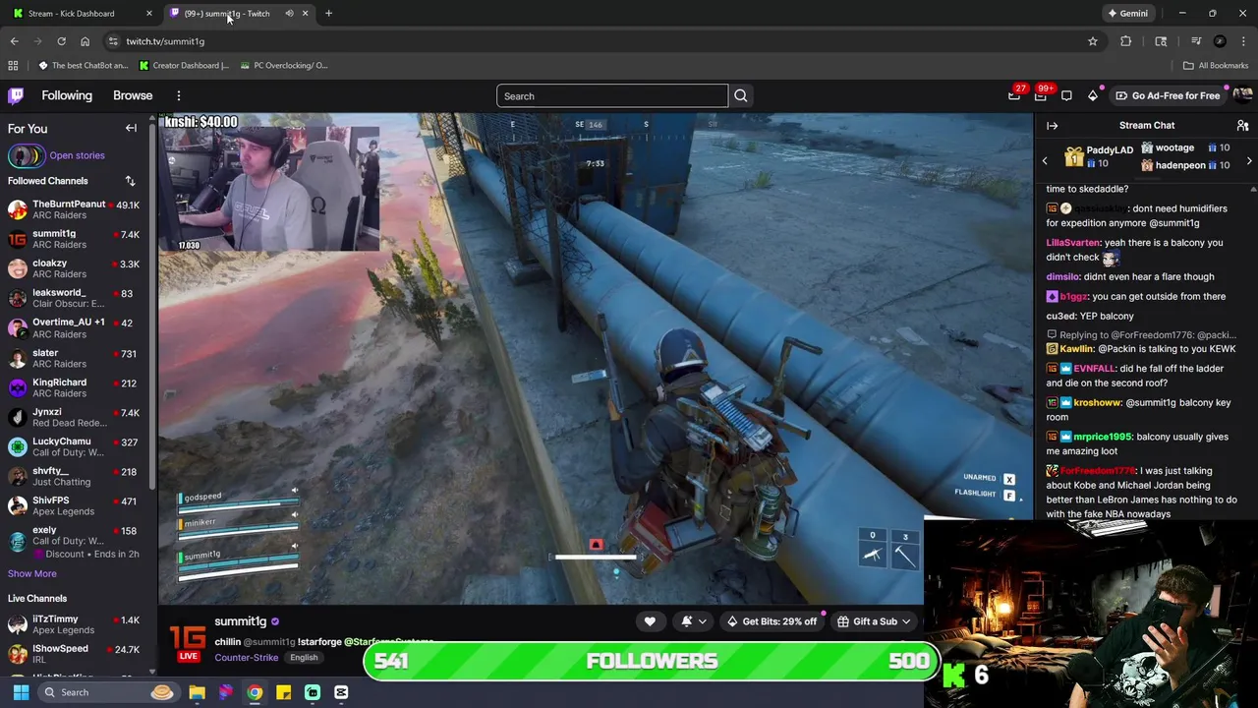Viewport: 1258px width, 708px height.
Task: Open the Following page
Action: pos(67,95)
